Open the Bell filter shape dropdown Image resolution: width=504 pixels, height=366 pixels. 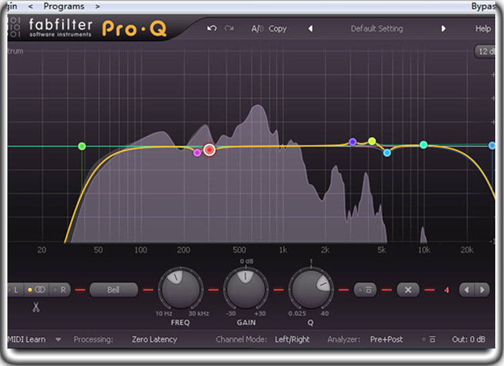click(x=114, y=290)
